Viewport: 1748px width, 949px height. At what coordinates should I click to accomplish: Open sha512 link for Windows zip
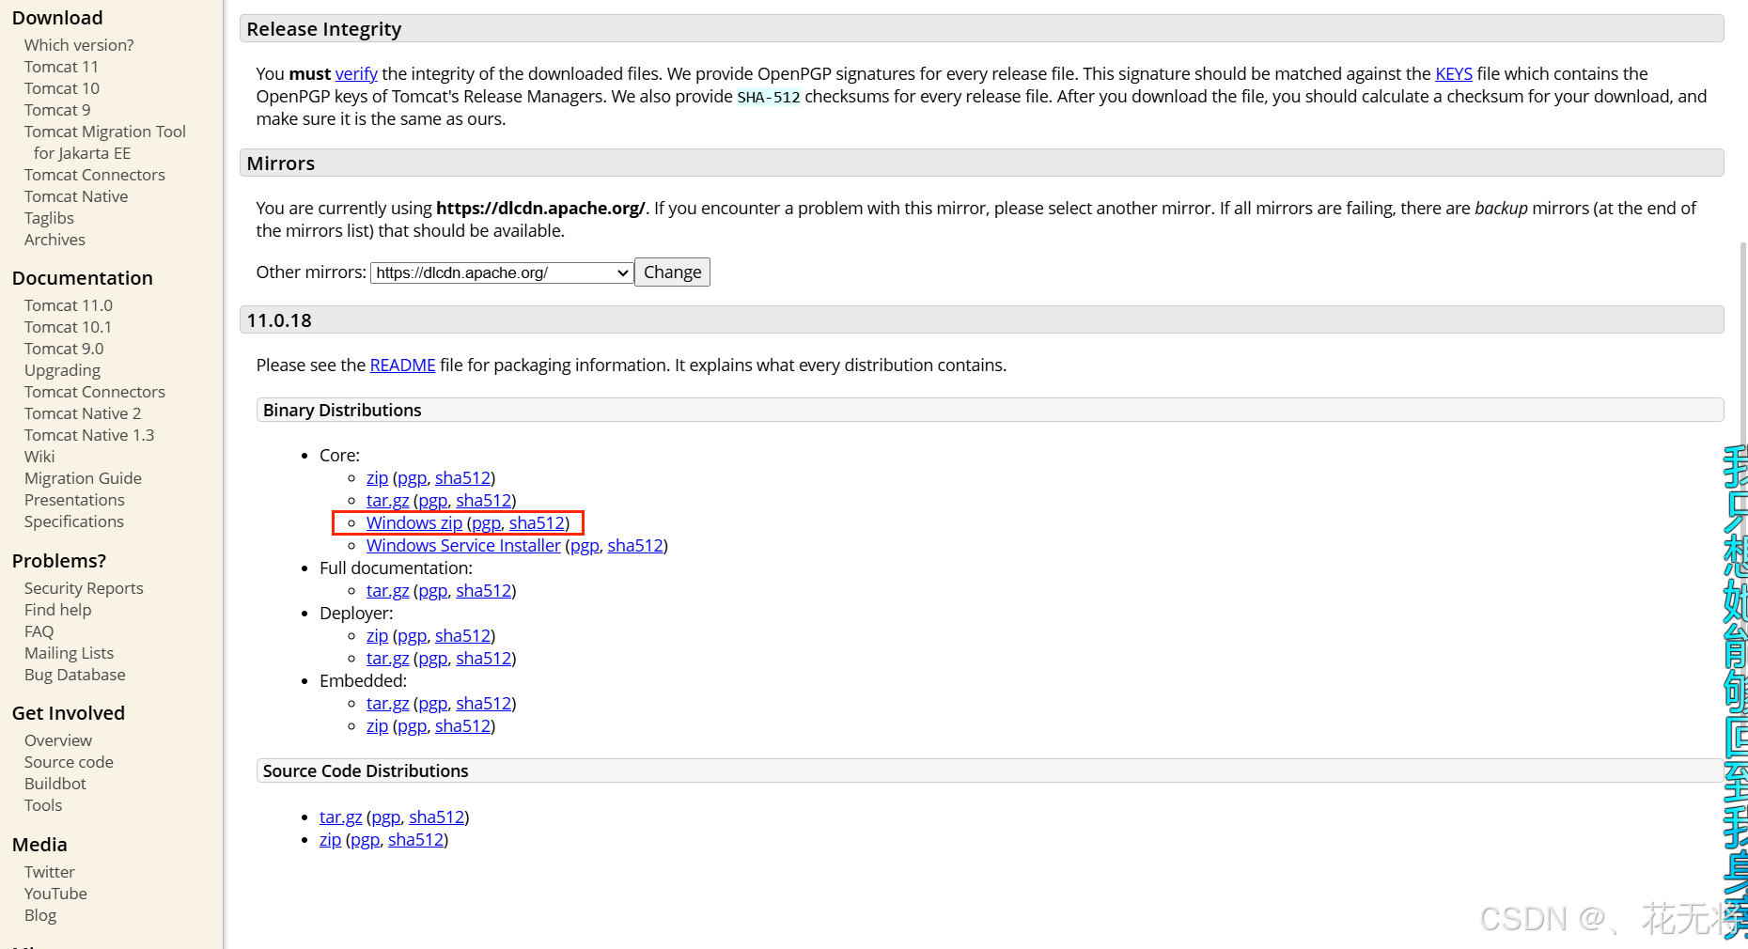pos(537,522)
